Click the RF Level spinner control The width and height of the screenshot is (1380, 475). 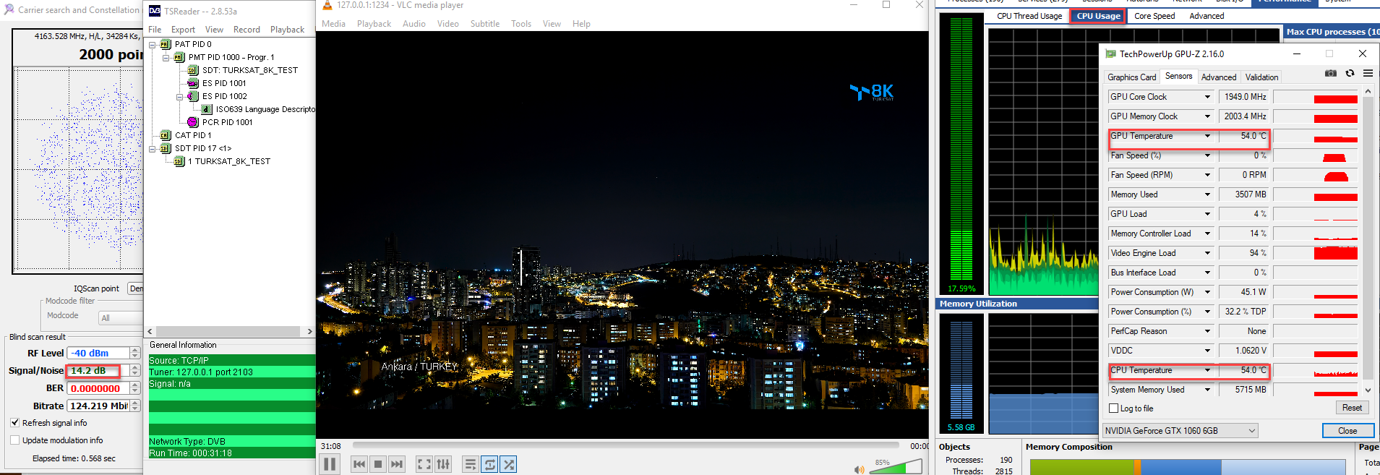click(134, 353)
